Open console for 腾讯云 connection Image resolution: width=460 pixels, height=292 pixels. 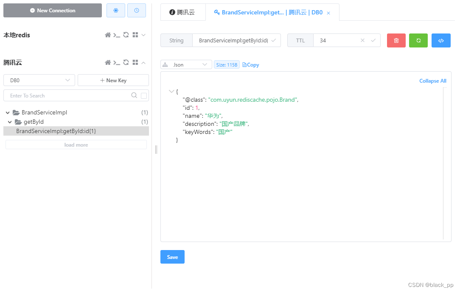click(x=117, y=63)
